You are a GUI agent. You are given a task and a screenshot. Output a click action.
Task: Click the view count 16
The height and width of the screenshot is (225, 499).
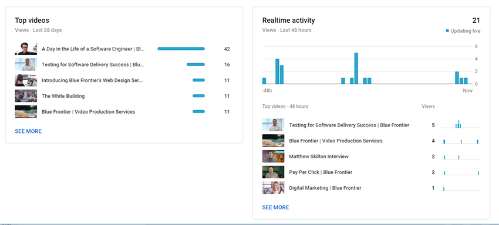(227, 64)
